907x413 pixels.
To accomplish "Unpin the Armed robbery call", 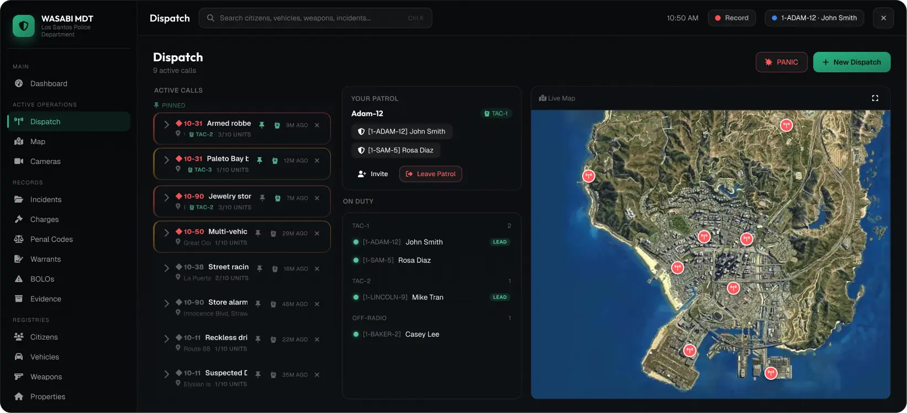I will [262, 125].
